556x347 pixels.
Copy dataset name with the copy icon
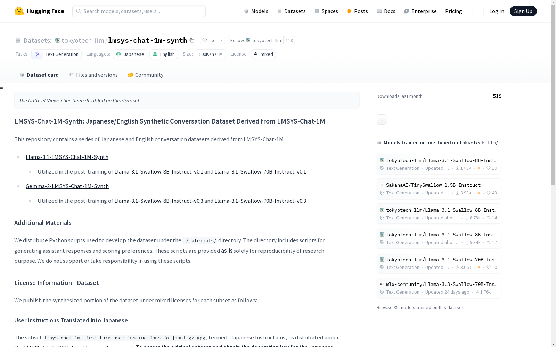tap(192, 40)
